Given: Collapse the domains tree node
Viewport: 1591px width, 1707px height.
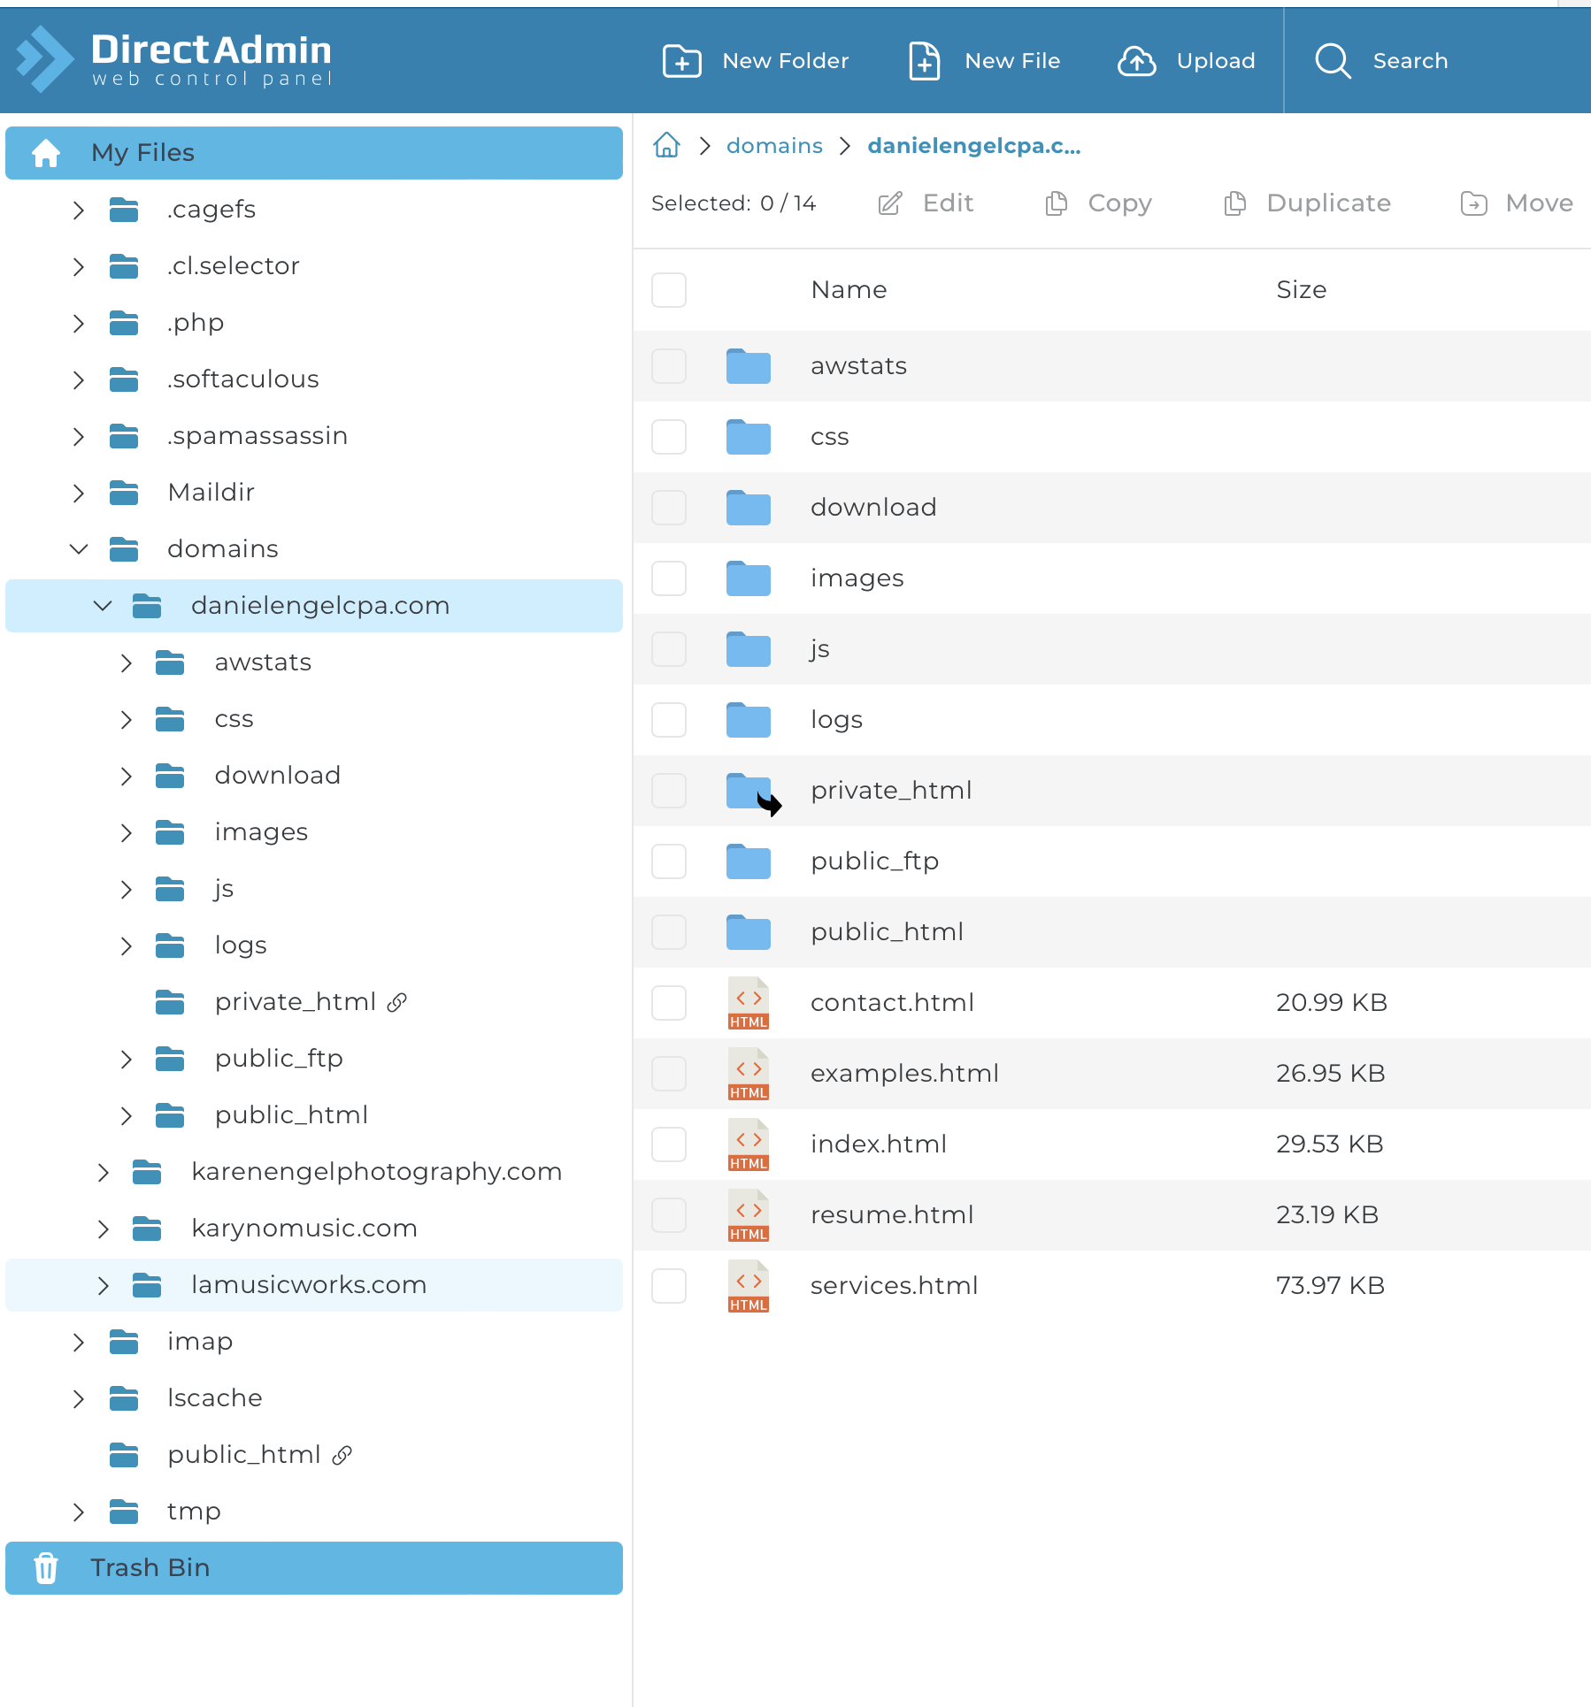Looking at the screenshot, I should (79, 549).
